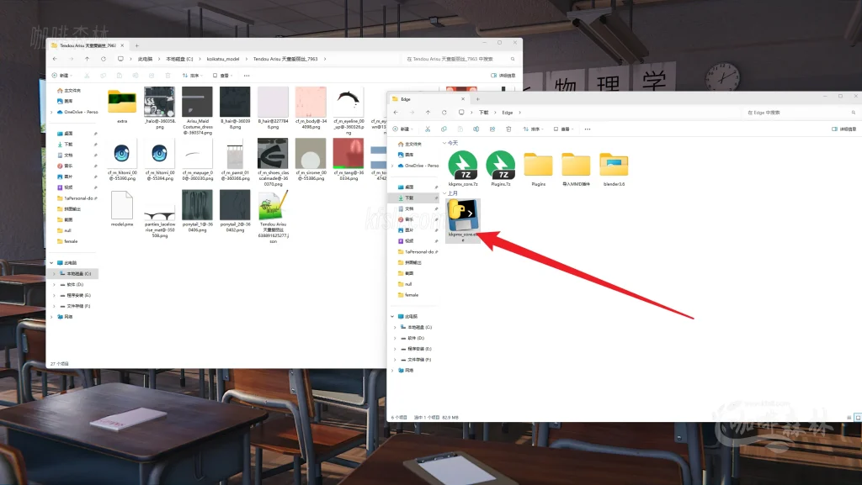This screenshot has width=862, height=485.
Task: Collapse the 今天 group in Edge window
Action: pyautogui.click(x=443, y=143)
